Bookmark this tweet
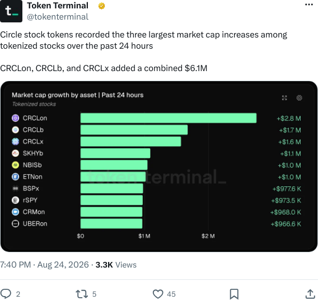This screenshot has width=318, height=300. (x=234, y=294)
